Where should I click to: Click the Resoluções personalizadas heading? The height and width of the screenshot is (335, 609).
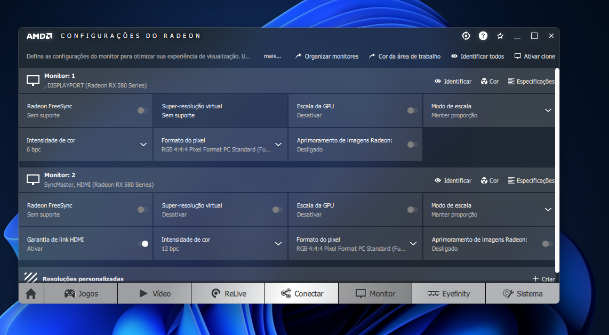[x=83, y=279]
